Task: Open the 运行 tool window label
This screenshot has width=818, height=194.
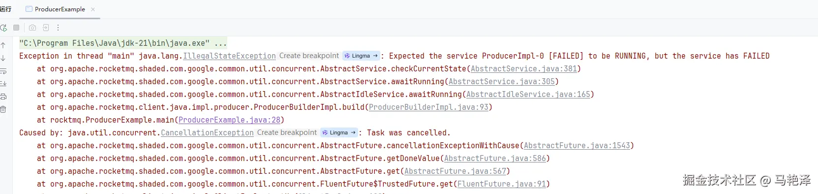Action: point(5,9)
